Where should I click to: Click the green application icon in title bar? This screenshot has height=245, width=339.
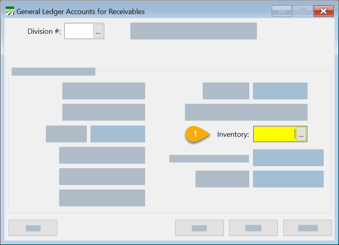coord(10,11)
